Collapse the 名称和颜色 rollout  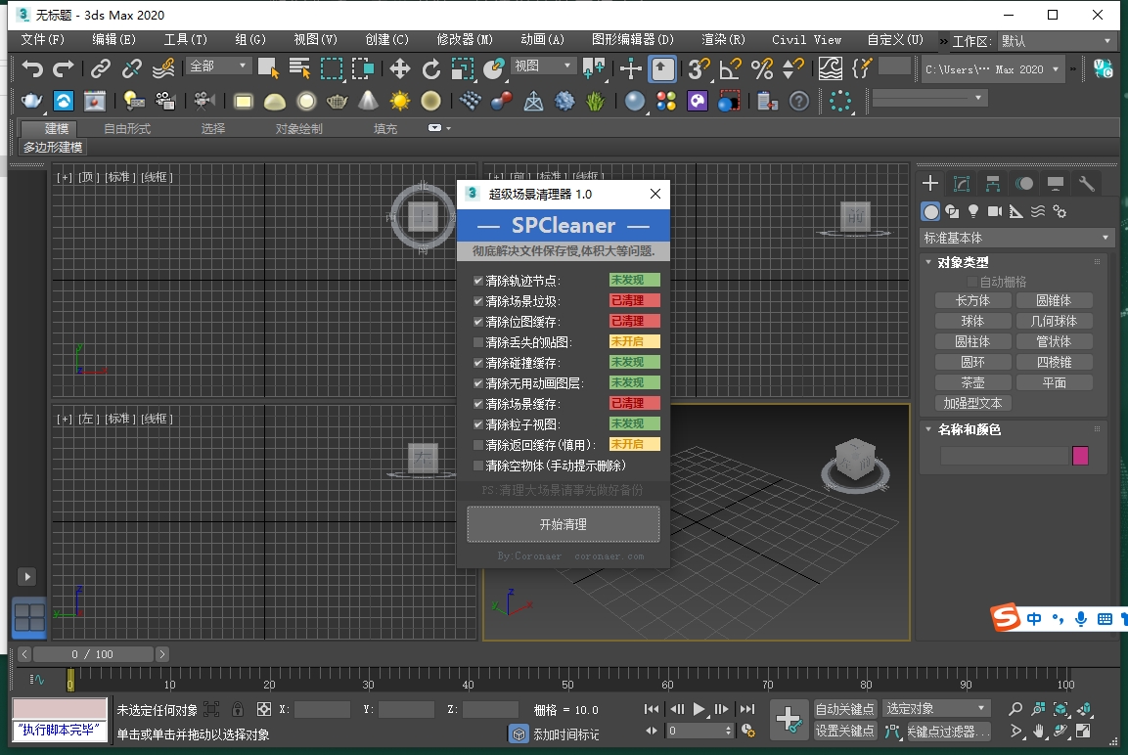tap(969, 429)
